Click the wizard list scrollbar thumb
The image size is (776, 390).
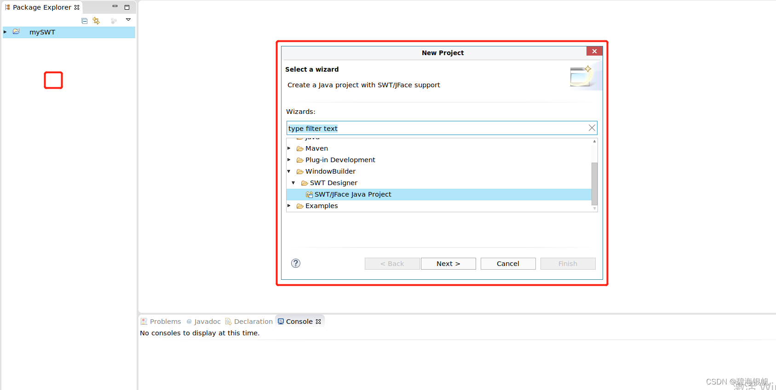(x=594, y=183)
